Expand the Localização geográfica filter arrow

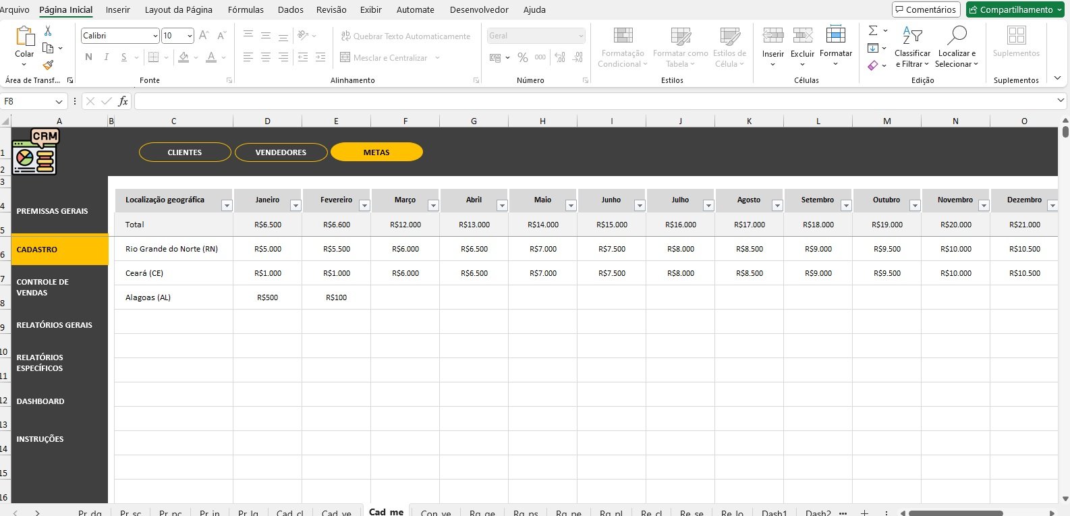pyautogui.click(x=226, y=206)
